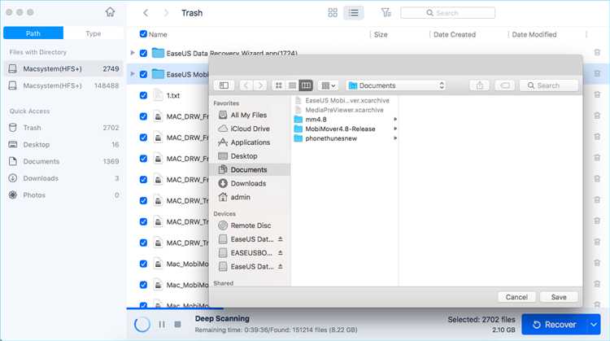Image resolution: width=610 pixels, height=341 pixels.
Task: Click the save dialog Search field
Action: pos(548,85)
